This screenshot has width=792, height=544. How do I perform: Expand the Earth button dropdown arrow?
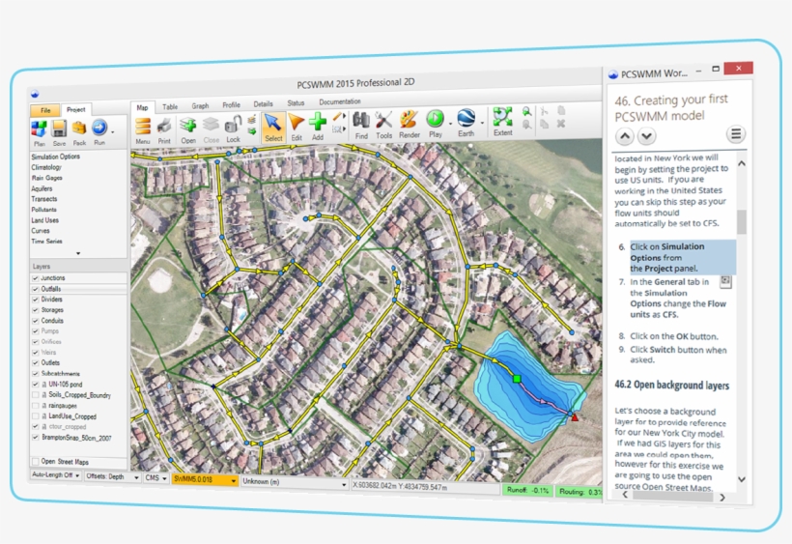[x=482, y=123]
